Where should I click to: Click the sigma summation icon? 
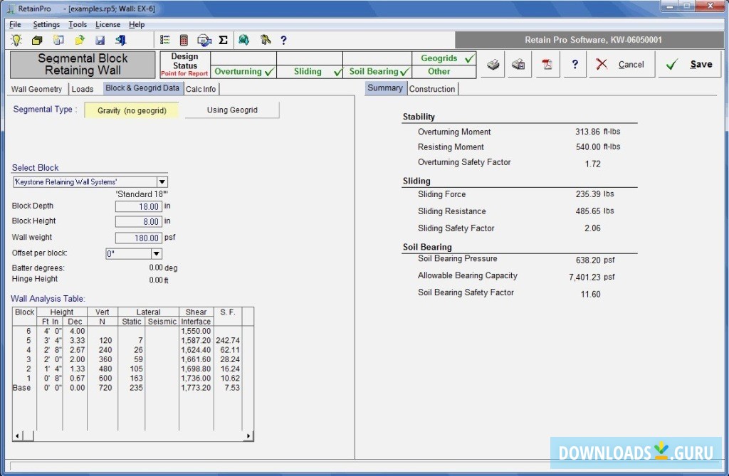coord(223,41)
